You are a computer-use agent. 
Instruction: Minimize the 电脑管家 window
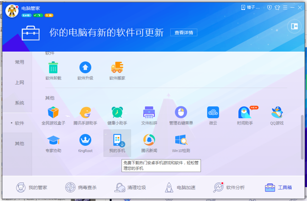pyautogui.click(x=293, y=8)
